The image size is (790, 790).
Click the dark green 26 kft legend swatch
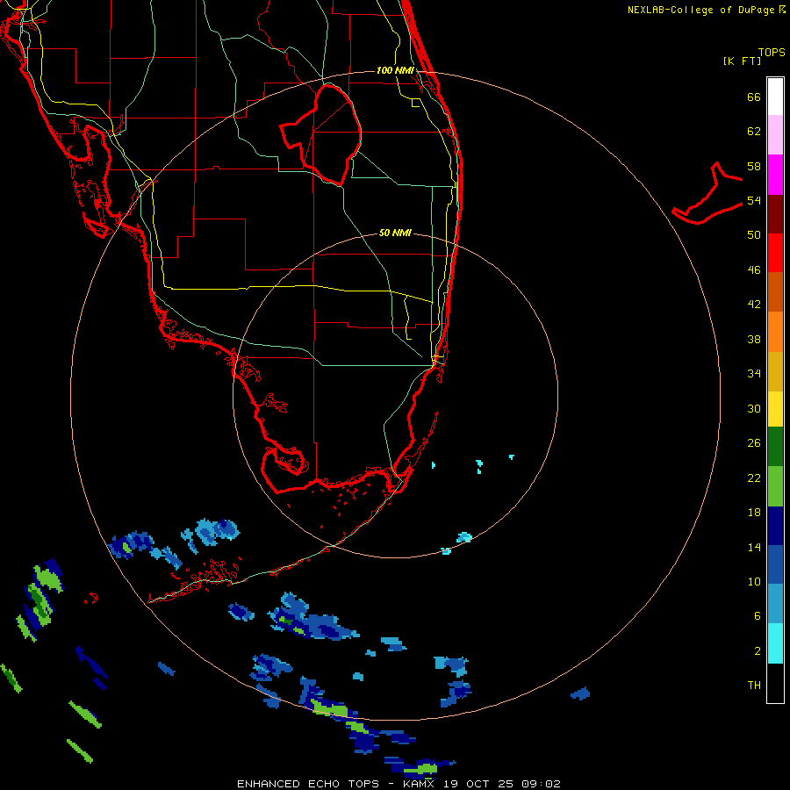tap(775, 447)
